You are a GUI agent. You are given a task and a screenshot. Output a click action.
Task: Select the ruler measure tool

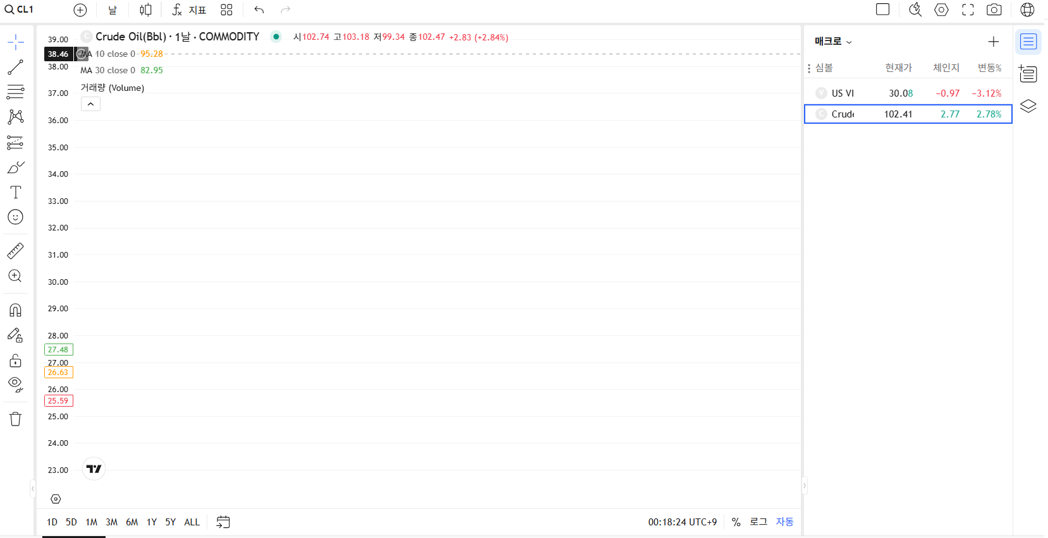[x=15, y=251]
